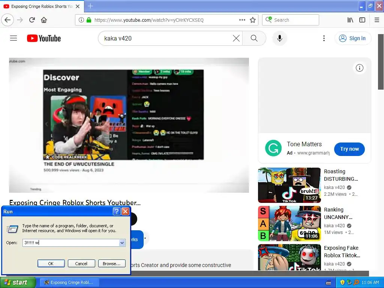
Task: Open page actions three-dot menu in address bar
Action: 242,20
